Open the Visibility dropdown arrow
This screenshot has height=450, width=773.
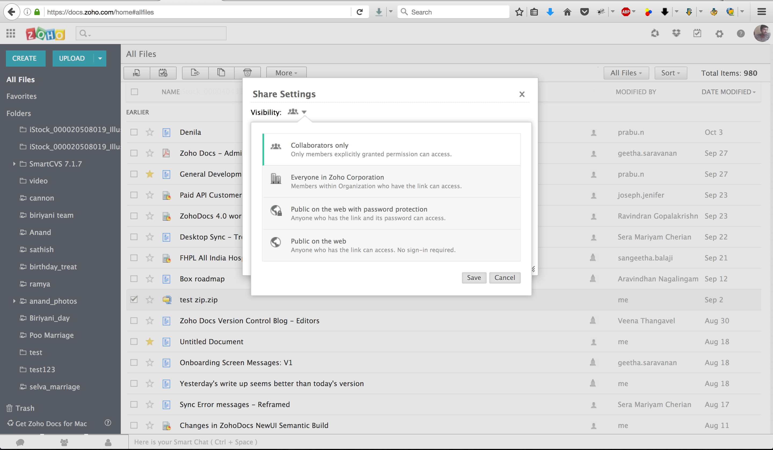(304, 112)
